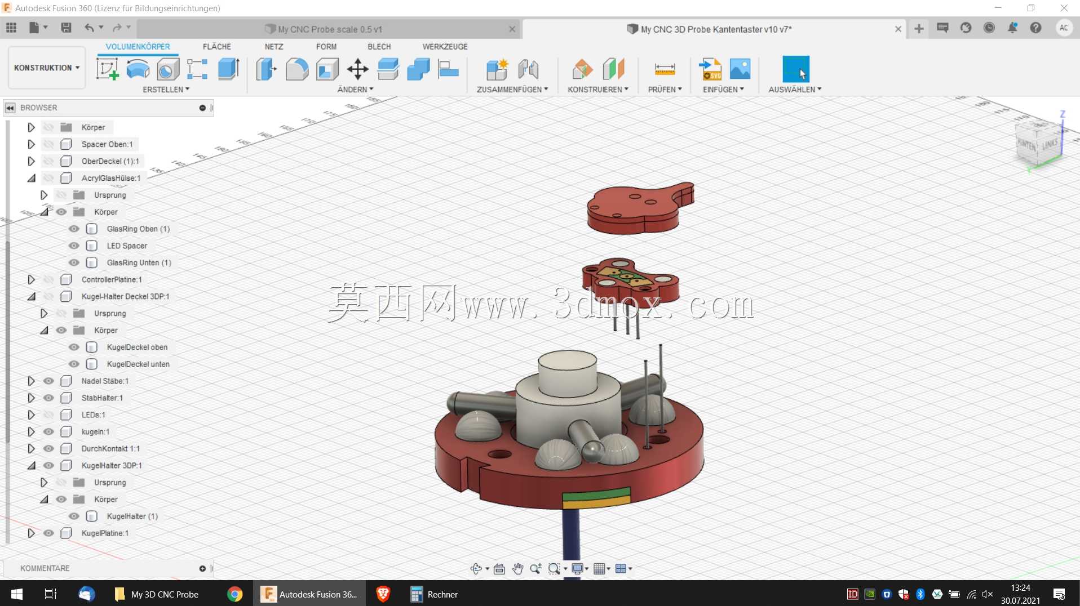Expand the ControllerPlatine:1 node
Image resolution: width=1080 pixels, height=606 pixels.
31,279
